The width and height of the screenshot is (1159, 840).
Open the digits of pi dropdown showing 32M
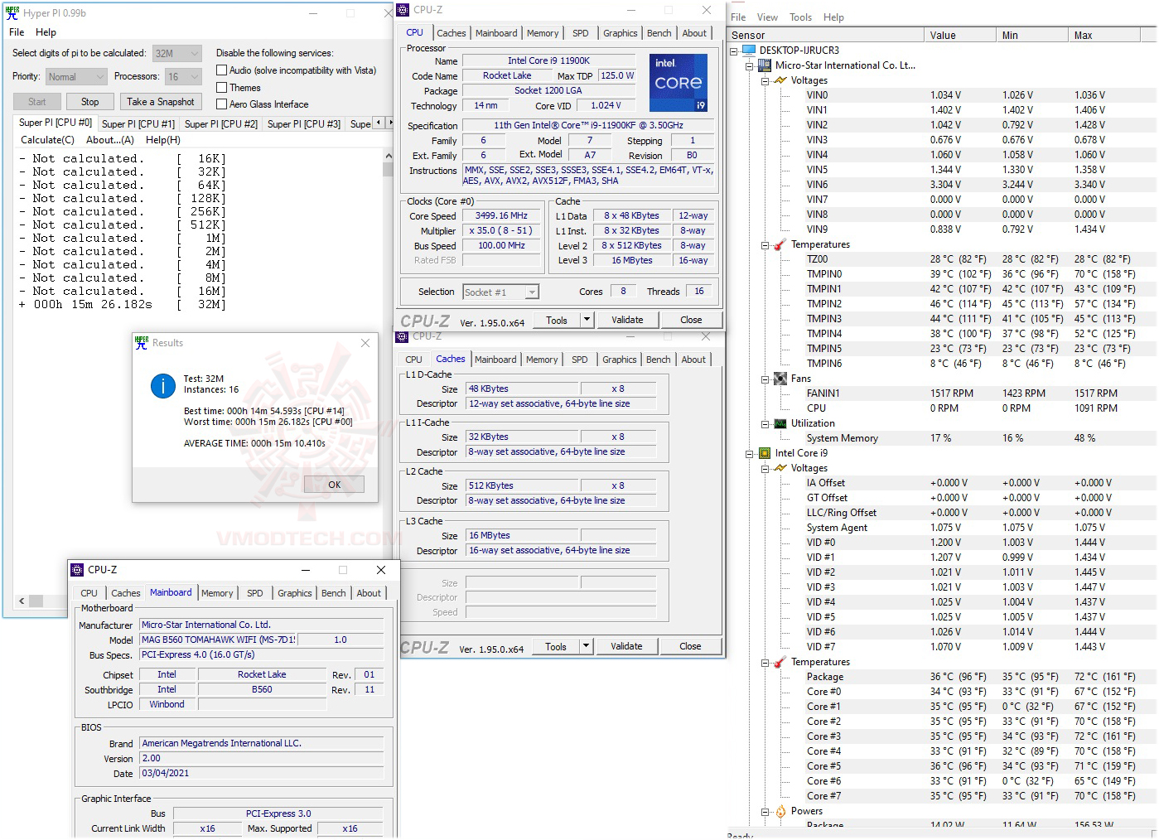tap(177, 53)
